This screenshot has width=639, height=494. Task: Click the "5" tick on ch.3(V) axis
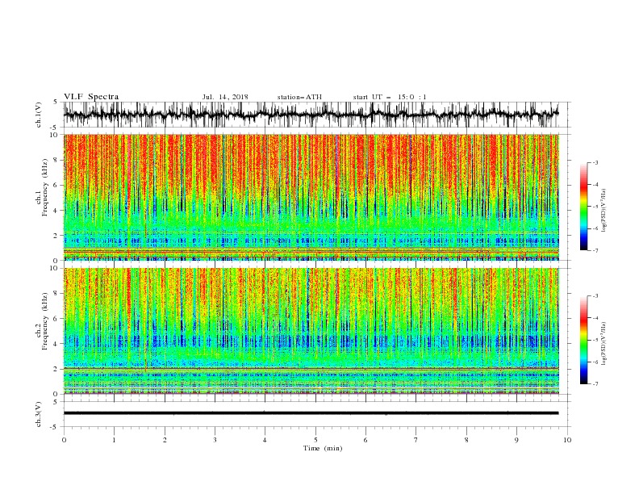[x=56, y=401]
